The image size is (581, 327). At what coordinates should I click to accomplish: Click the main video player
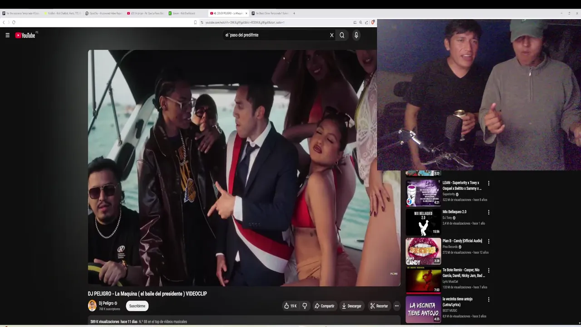coord(244,168)
